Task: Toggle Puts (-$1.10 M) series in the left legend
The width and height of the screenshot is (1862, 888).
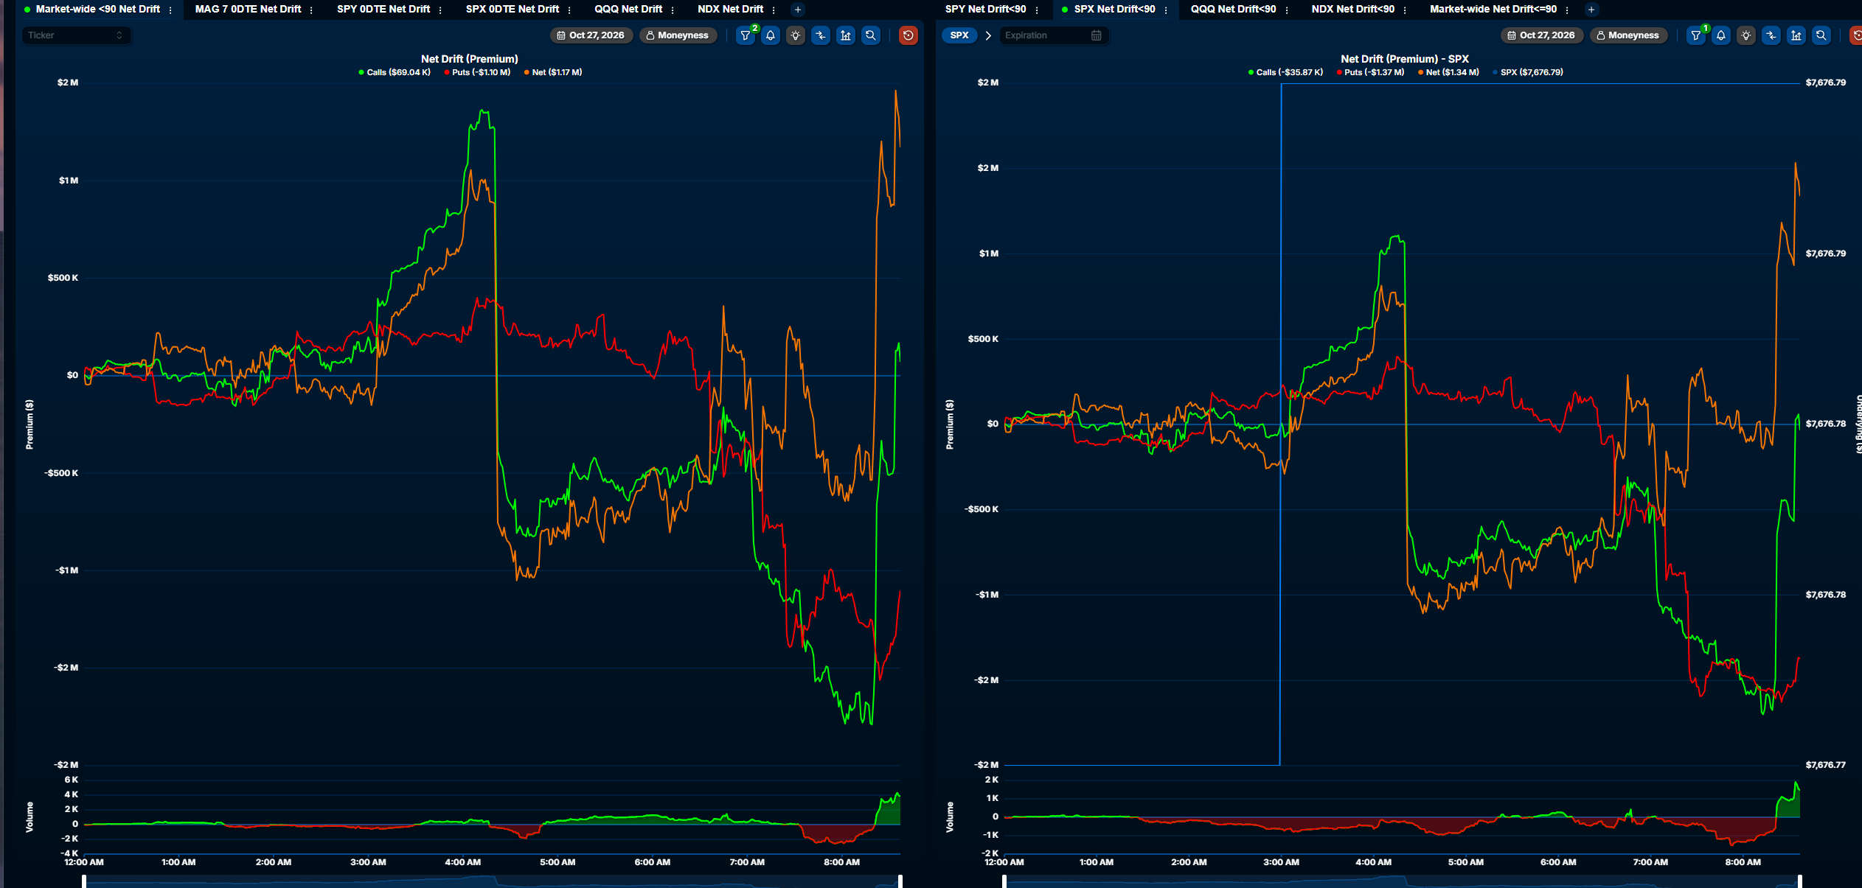Action: click(x=477, y=72)
